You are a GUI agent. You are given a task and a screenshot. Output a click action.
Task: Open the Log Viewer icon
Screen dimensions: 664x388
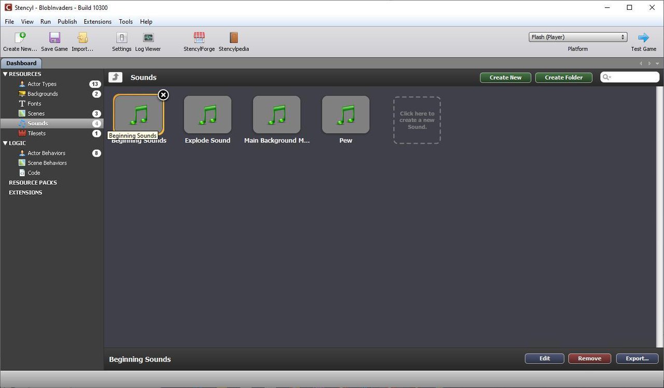[148, 37]
